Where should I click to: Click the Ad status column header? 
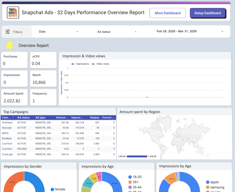click(x=23, y=118)
